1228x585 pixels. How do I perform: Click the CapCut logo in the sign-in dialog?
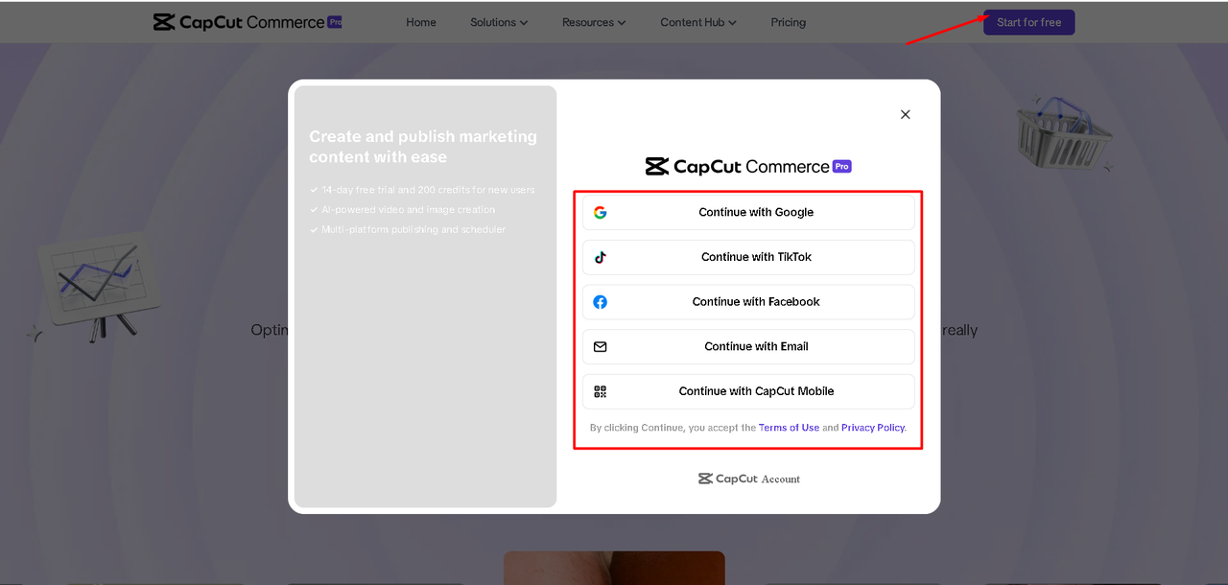[748, 167]
